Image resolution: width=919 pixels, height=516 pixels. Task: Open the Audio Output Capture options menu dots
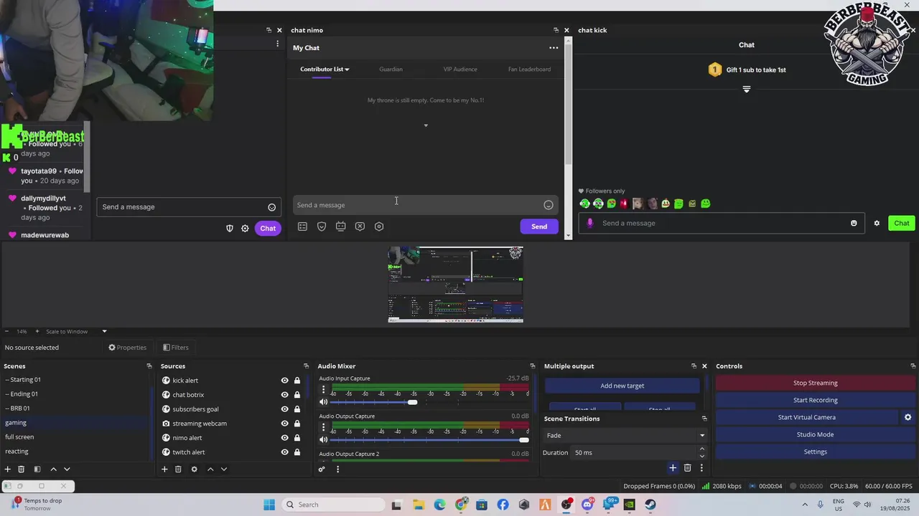coord(323,427)
